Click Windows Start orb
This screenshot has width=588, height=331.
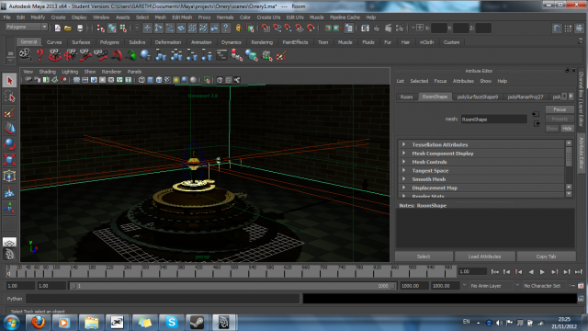(x=11, y=323)
